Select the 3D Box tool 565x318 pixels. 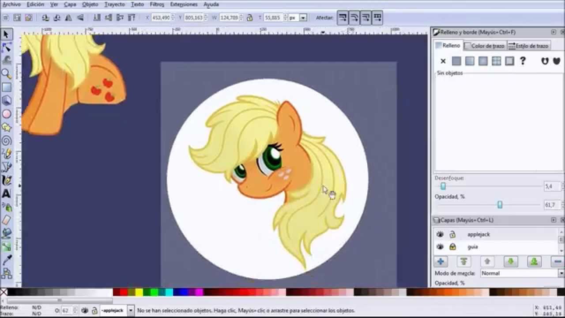6,101
